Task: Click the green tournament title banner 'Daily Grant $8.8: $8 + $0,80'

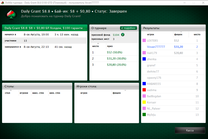Action: point(45,28)
